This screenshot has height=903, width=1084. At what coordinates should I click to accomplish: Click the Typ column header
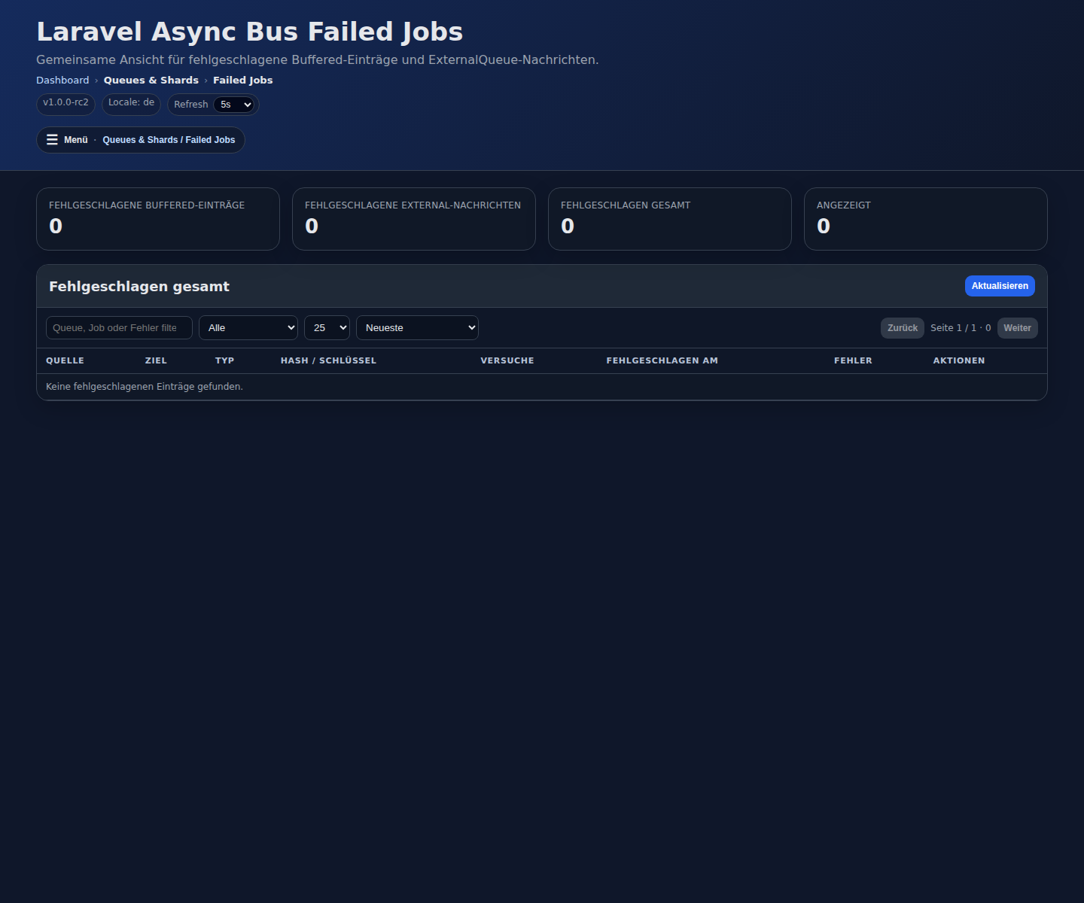pos(224,361)
